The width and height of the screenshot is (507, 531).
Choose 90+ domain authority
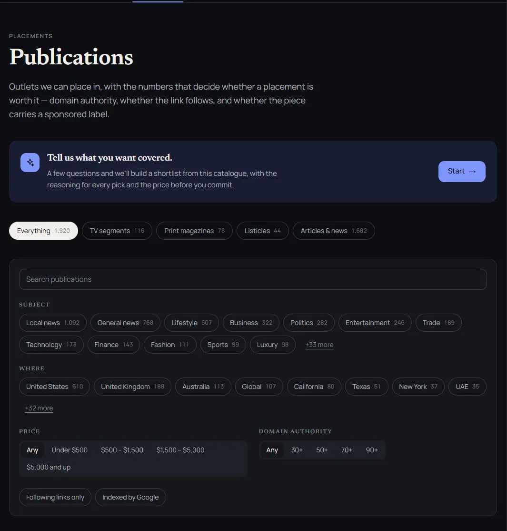[372, 450]
